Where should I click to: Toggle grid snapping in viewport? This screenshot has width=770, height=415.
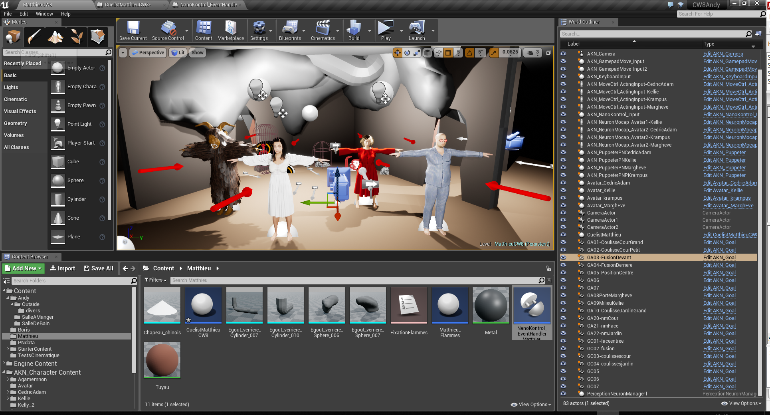[448, 53]
